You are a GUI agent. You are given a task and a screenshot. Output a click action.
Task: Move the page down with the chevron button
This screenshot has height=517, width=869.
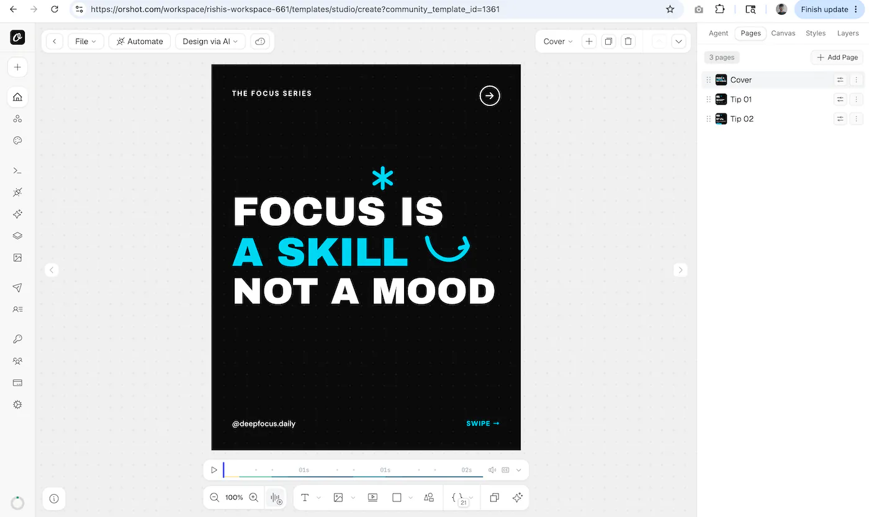click(679, 42)
